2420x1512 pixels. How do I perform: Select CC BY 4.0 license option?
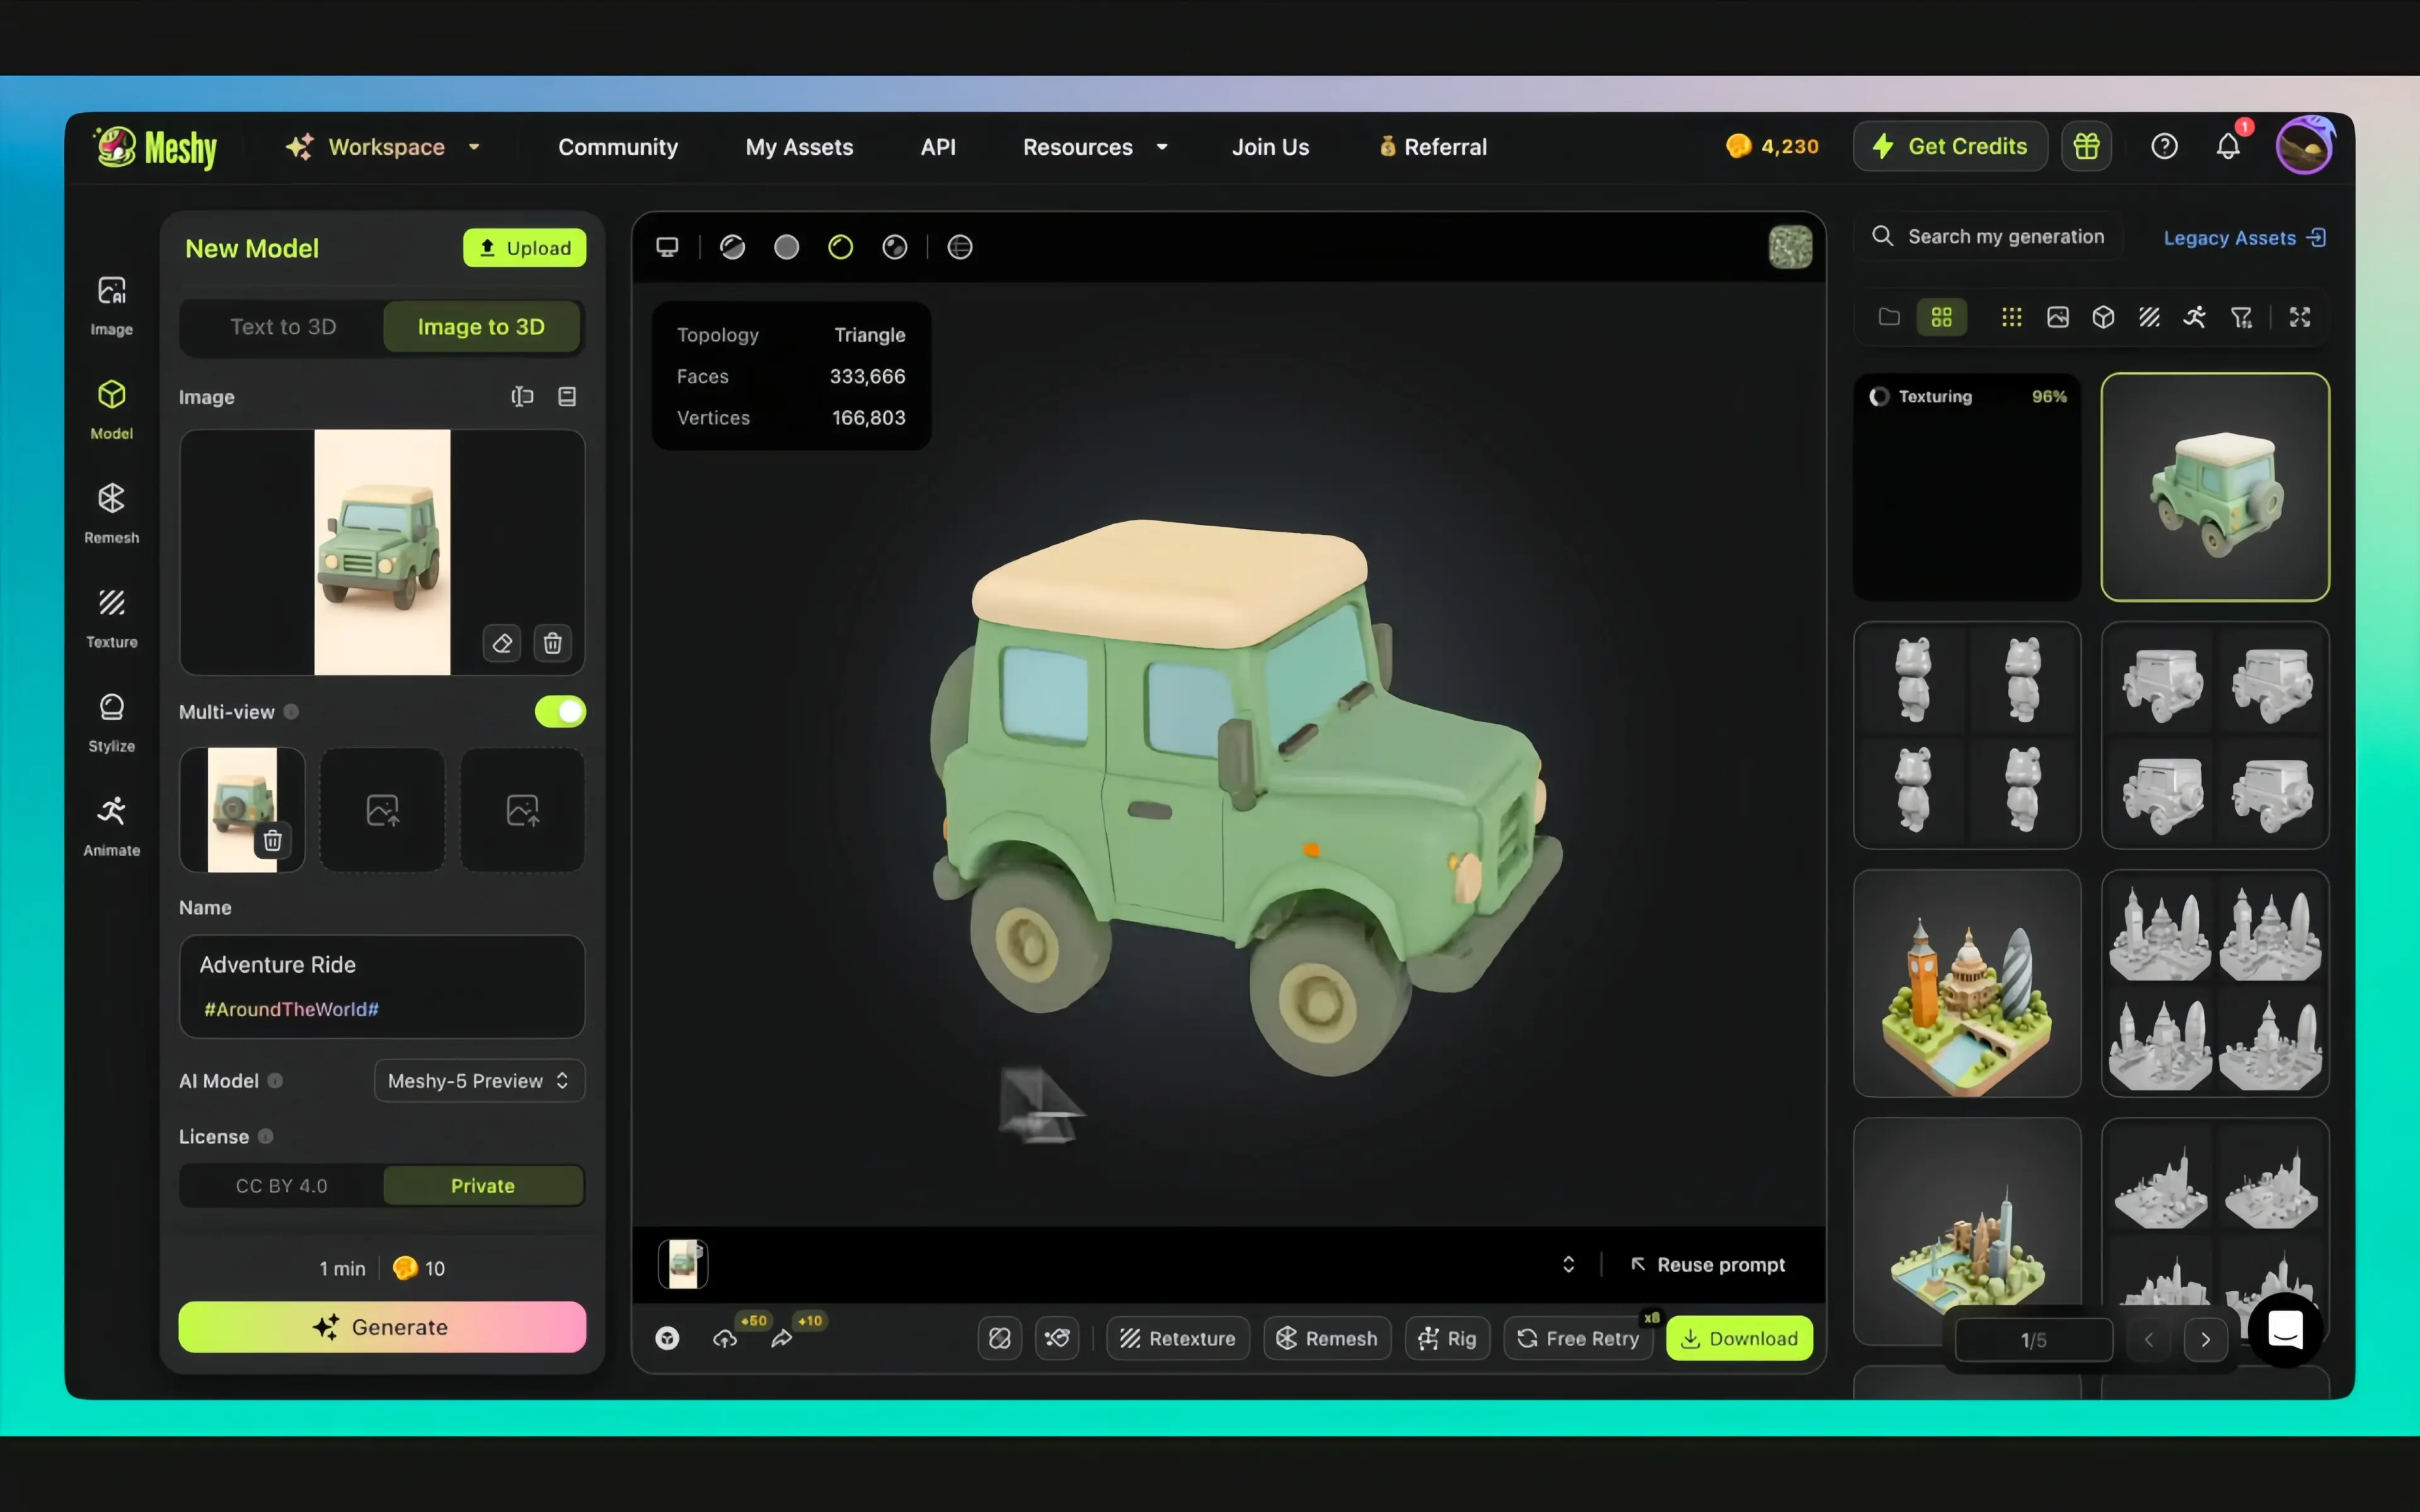[281, 1185]
